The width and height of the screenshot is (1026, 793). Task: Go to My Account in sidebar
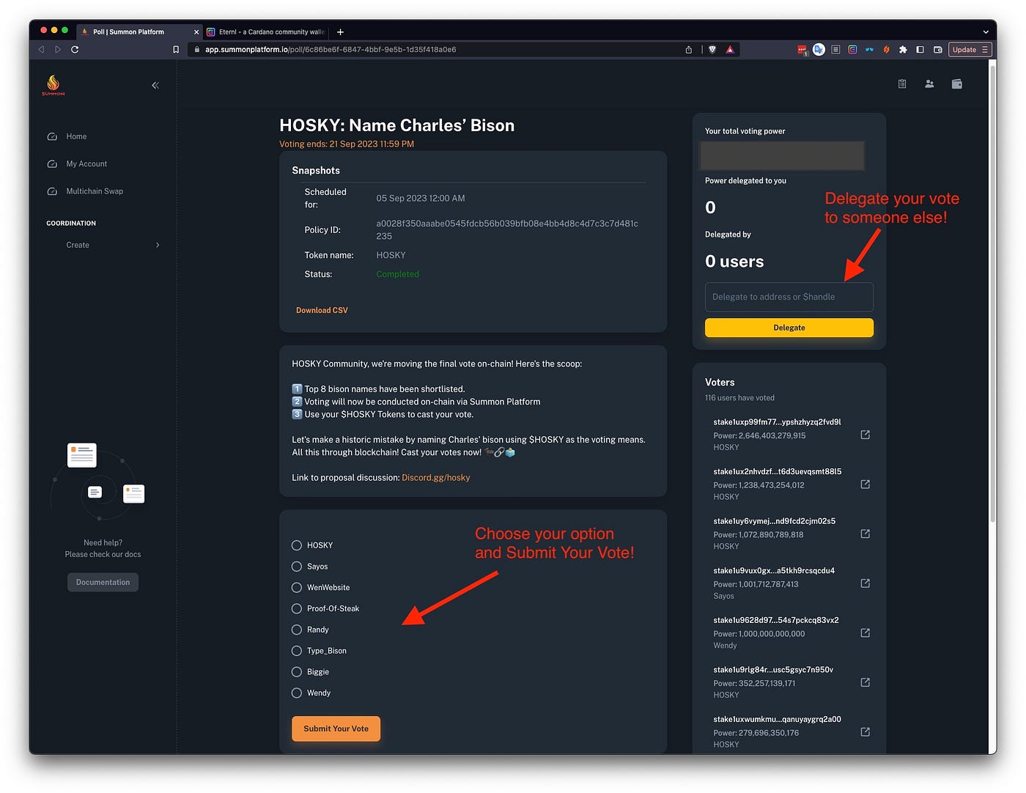pyautogui.click(x=86, y=164)
